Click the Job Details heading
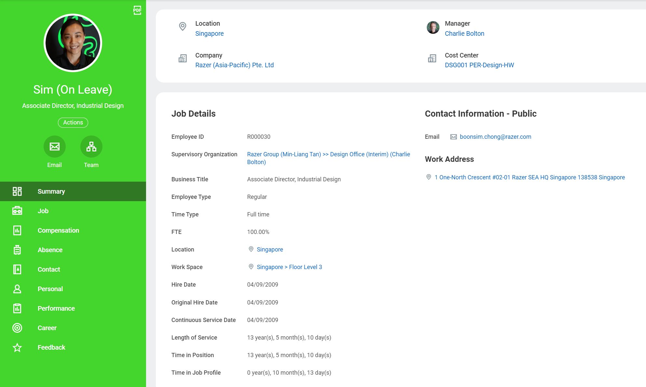 (194, 113)
